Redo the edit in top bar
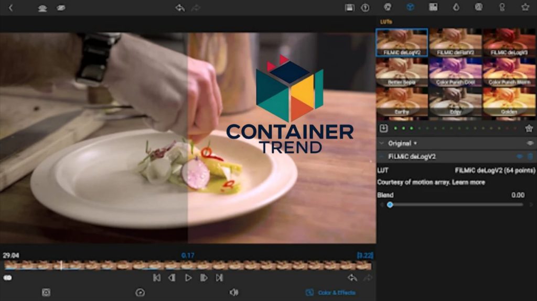 196,7
